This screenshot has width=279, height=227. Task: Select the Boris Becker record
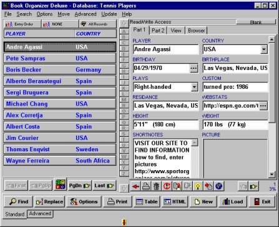pos(60,69)
